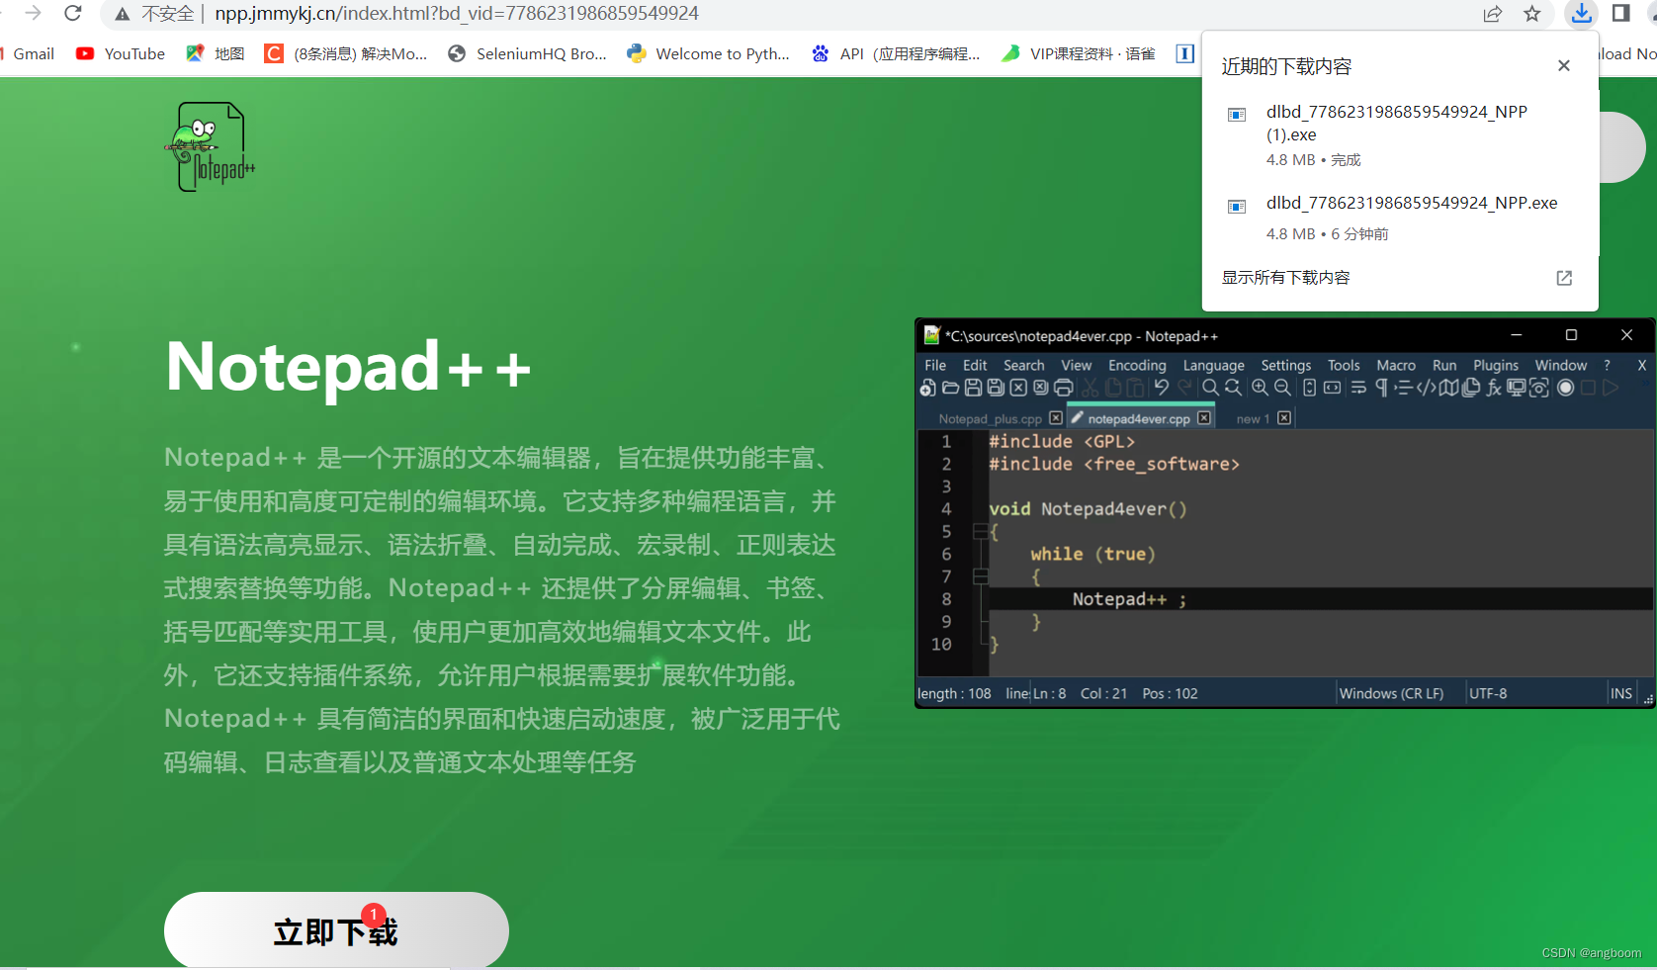Click the monitor icon in Notepad++ toolbar
The width and height of the screenshot is (1657, 970).
pyautogui.click(x=1516, y=388)
